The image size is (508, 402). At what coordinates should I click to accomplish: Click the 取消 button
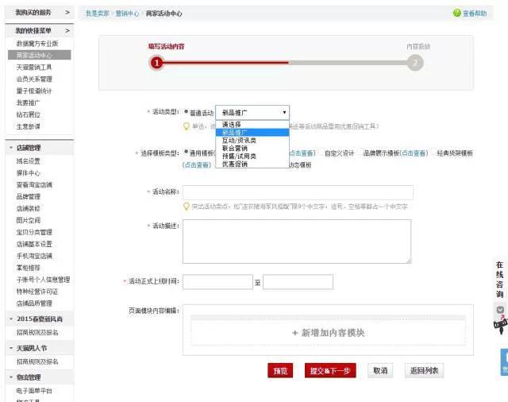coord(380,370)
